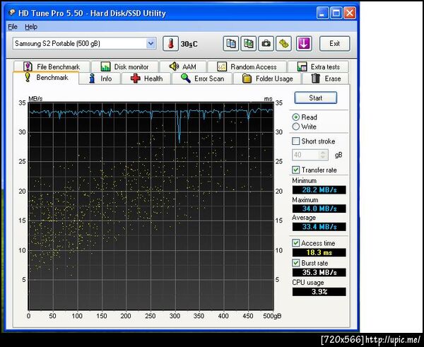This screenshot has height=347, width=424.
Task: Open the options wrench icon
Action: [283, 44]
